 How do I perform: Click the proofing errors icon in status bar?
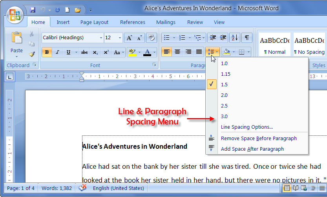coord(82,188)
